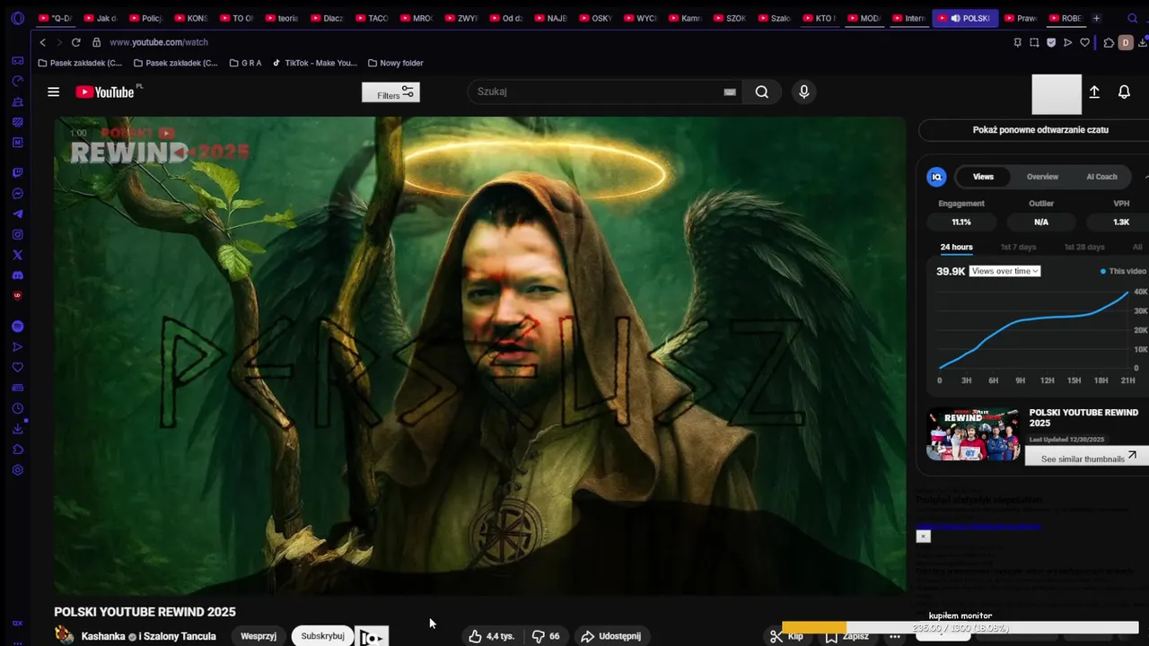
Task: Open the tab search magnifier icon
Action: 1132,18
